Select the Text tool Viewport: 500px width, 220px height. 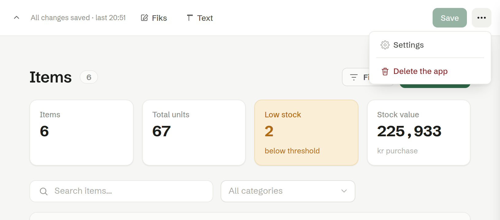click(200, 18)
